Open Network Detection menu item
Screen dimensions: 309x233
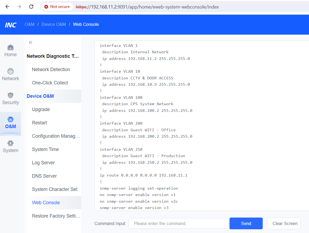pos(51,70)
